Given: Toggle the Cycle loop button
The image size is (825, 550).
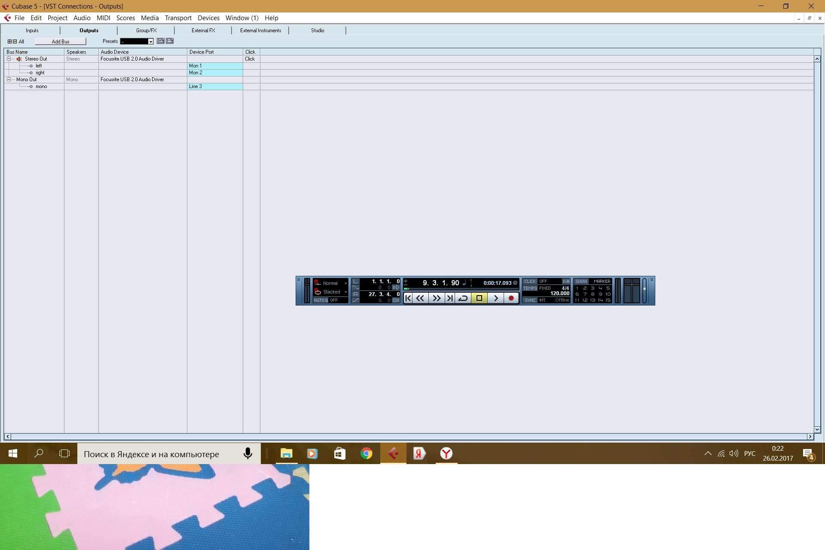Looking at the screenshot, I should (x=463, y=298).
